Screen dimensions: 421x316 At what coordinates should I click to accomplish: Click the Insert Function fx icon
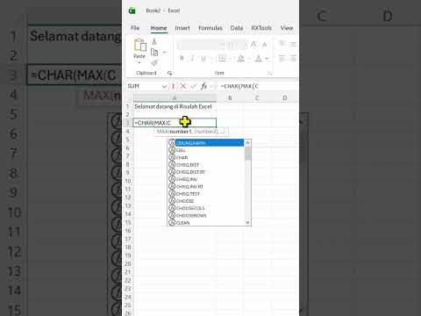click(203, 86)
